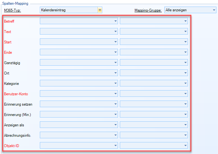
Task: Open second dropdown for Betreff row
Action: [x=154, y=21]
